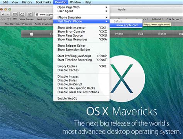Click the Share toolbar icon

30,14
